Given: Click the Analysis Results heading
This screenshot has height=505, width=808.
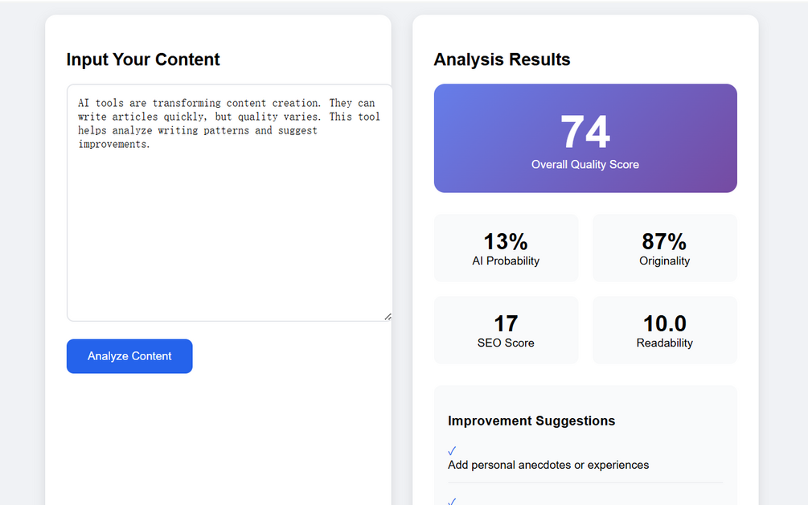Looking at the screenshot, I should (x=502, y=60).
